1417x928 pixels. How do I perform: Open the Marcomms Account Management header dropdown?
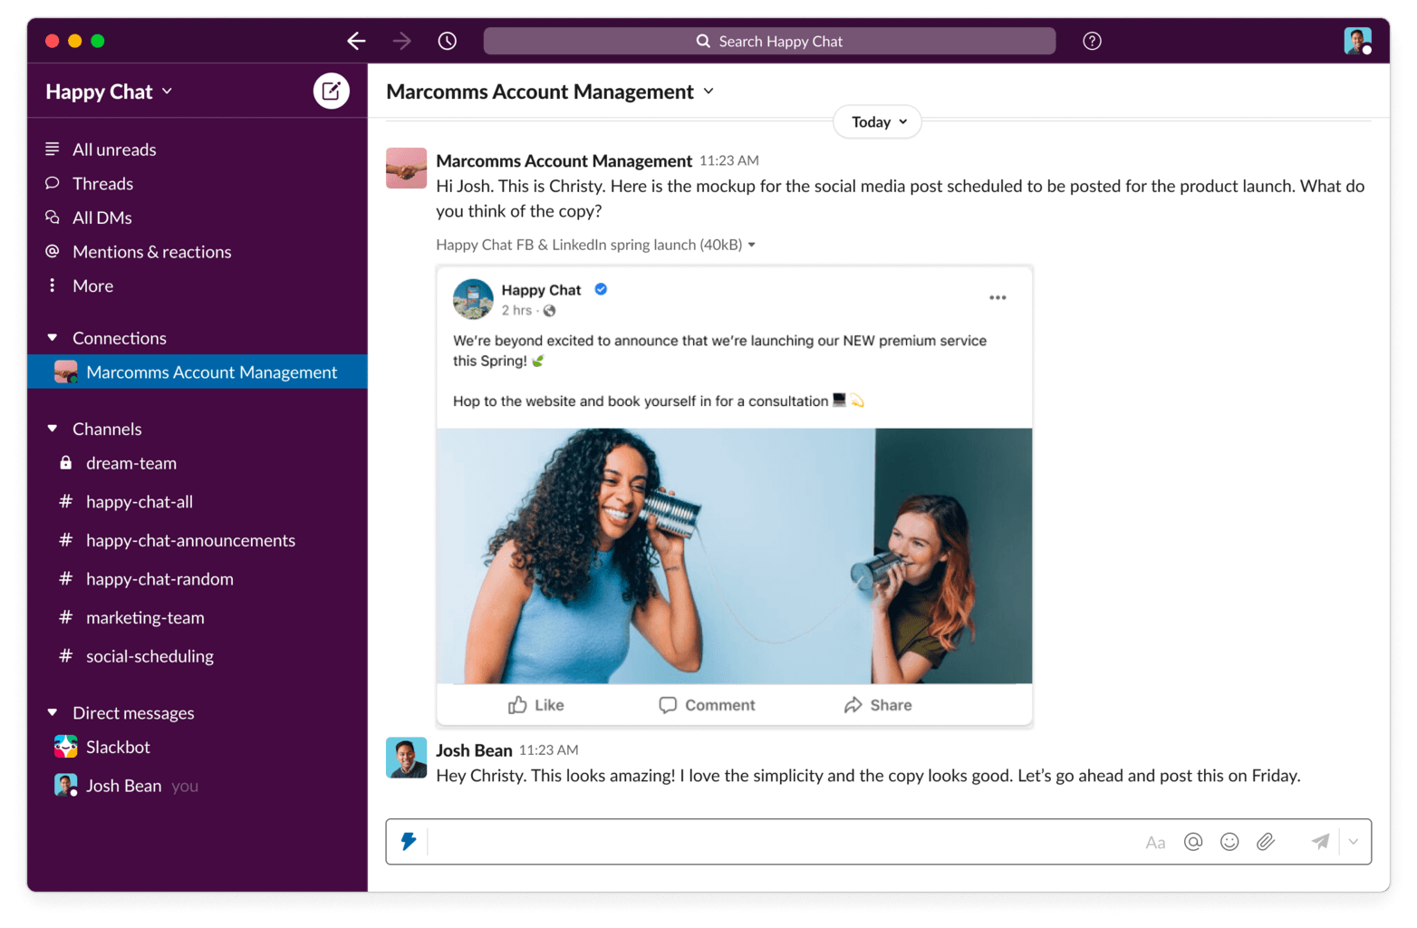(x=550, y=92)
